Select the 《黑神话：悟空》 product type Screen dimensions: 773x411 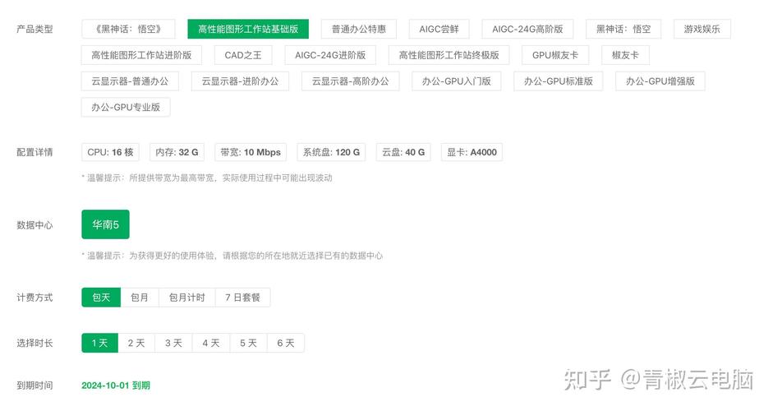[129, 30]
